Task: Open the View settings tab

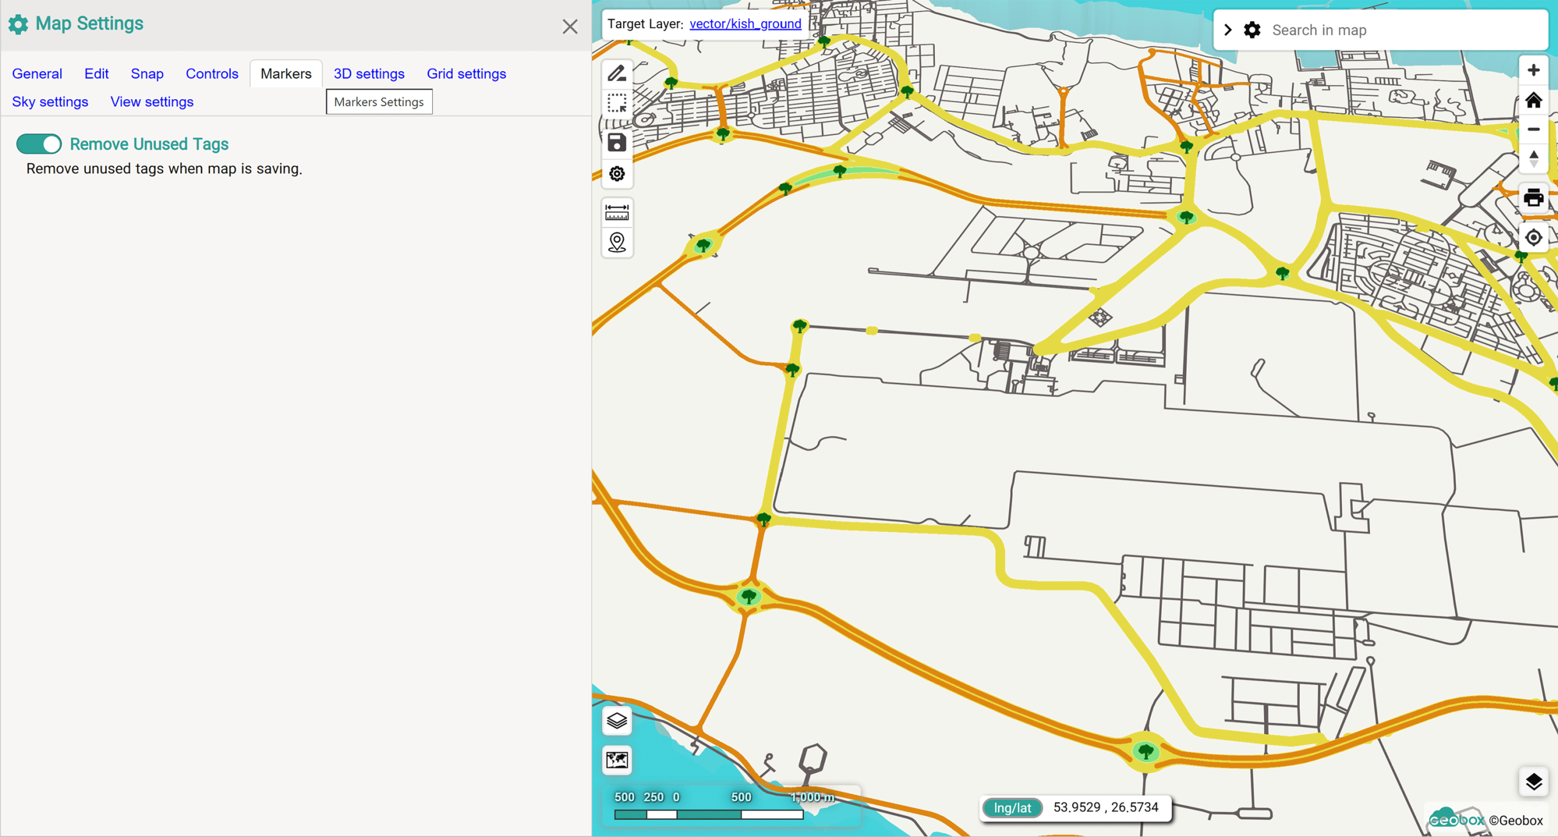Action: click(x=152, y=102)
